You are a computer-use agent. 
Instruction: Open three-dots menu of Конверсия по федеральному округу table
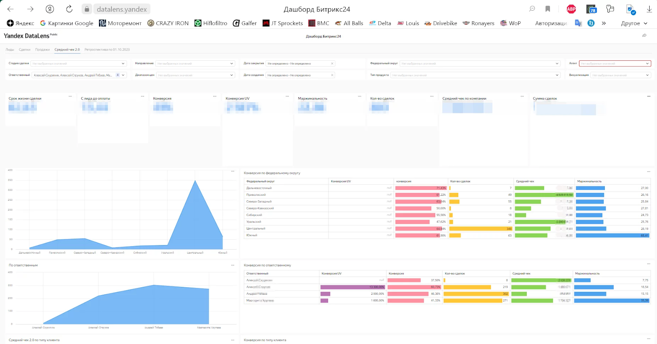click(x=649, y=172)
